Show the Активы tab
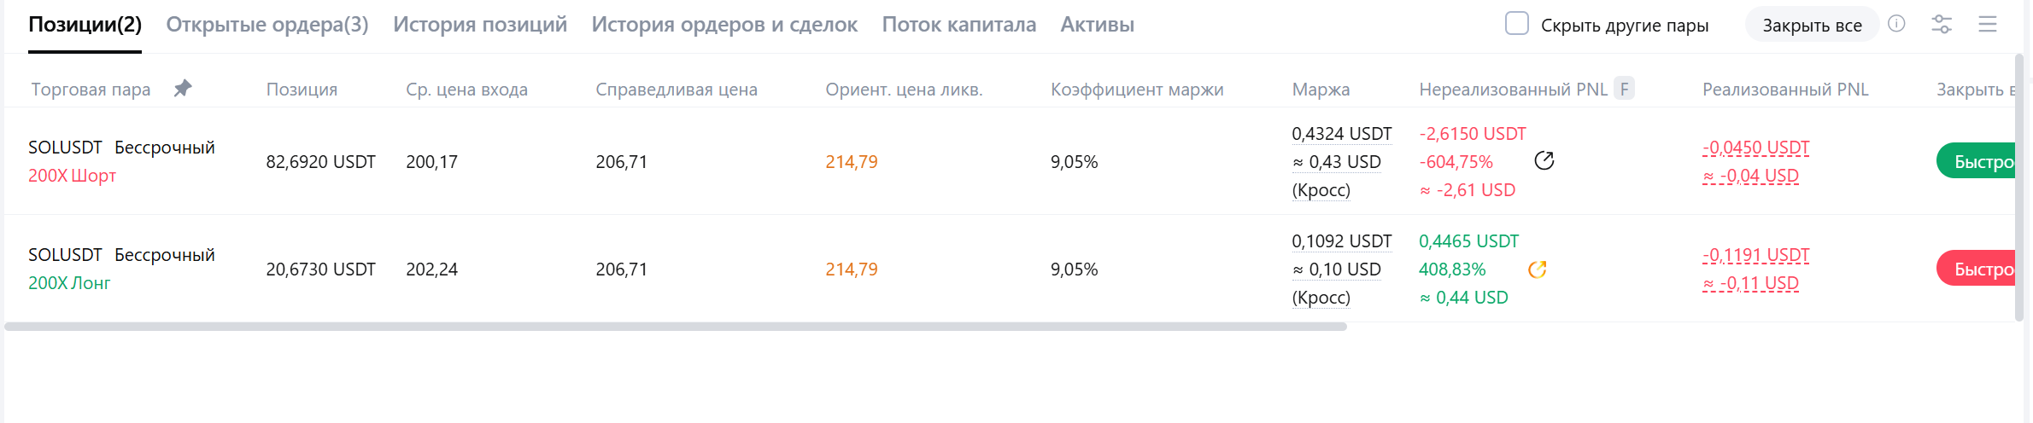This screenshot has height=423, width=2033. [x=1097, y=25]
